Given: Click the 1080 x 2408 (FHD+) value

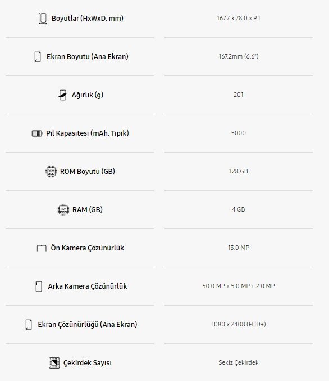Looking at the screenshot, I should click(239, 324).
